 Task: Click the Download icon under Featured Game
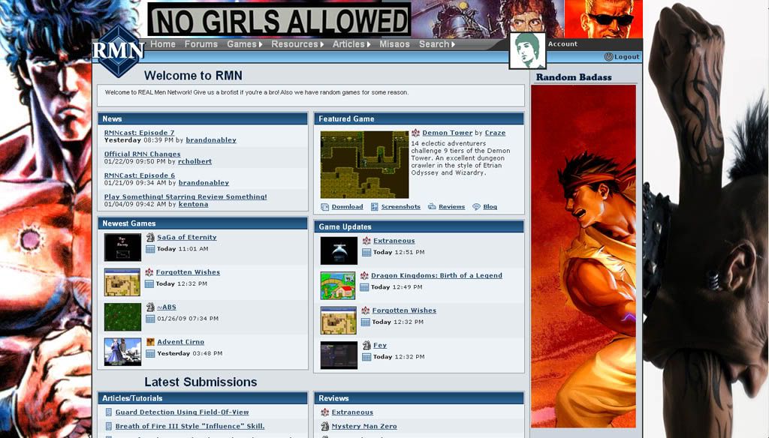pyautogui.click(x=325, y=207)
